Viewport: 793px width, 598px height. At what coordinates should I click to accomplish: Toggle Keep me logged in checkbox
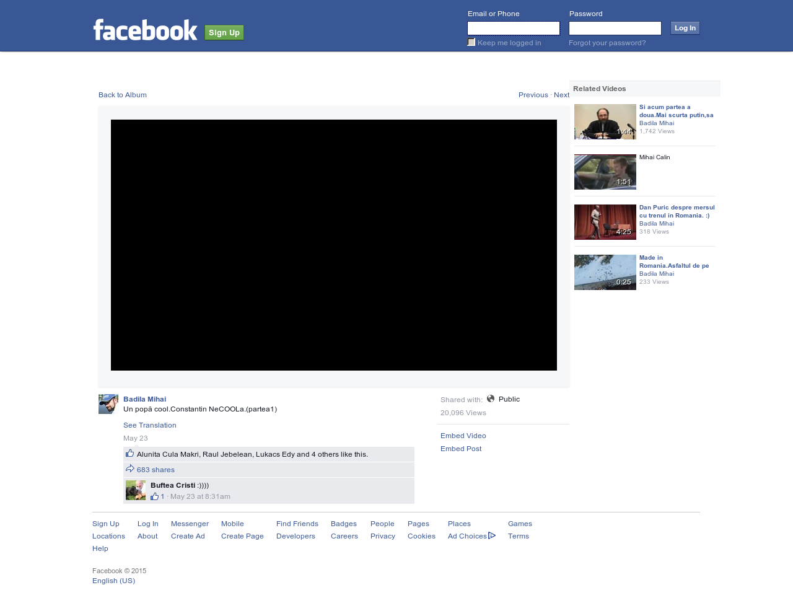coord(471,42)
